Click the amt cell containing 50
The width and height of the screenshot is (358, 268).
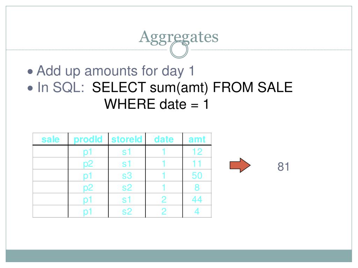(x=197, y=176)
